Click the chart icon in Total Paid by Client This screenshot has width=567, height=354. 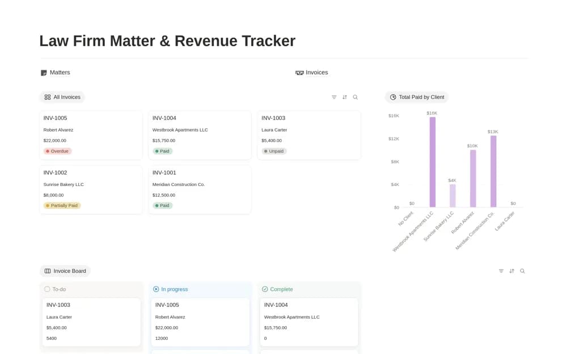[x=393, y=97]
